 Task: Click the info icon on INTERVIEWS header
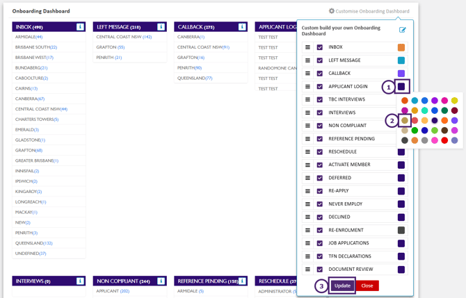point(80,281)
